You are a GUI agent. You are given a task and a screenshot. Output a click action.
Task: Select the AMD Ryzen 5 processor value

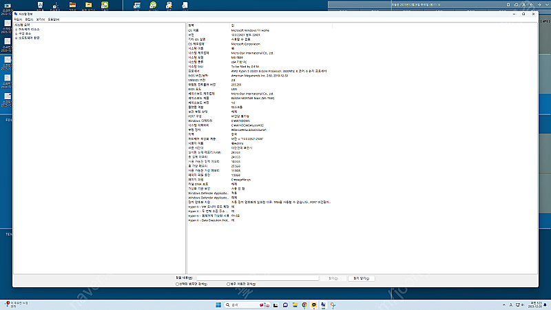(279, 71)
